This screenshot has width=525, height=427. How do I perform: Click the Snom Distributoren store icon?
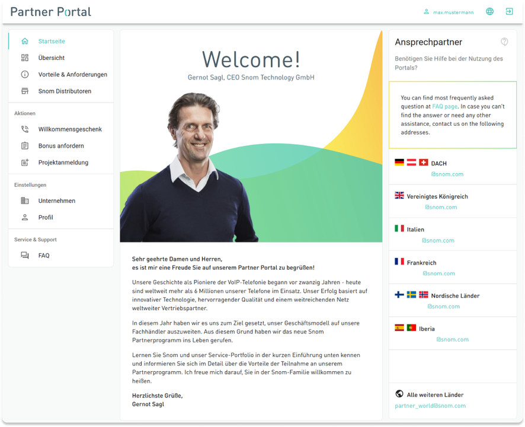tap(25, 91)
